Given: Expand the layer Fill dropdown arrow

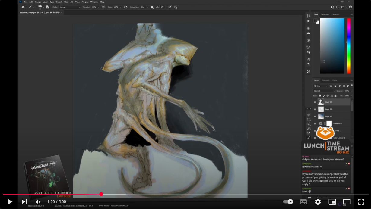Looking at the screenshot, I should [351, 96].
